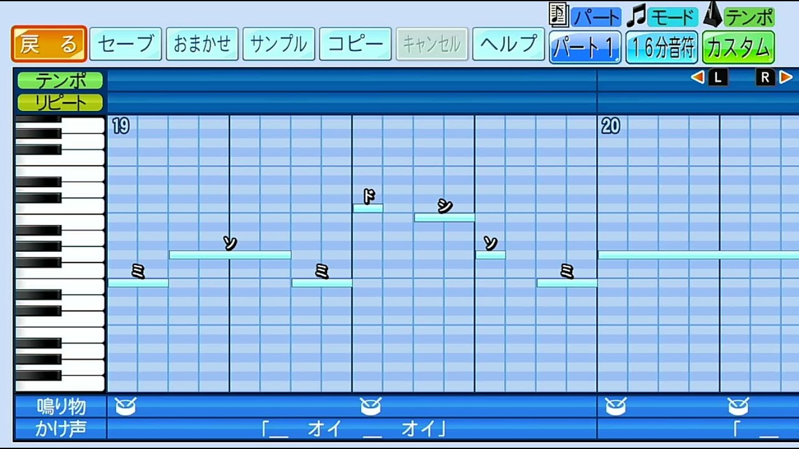
Task: Select the long note in measure 20
Action: coord(699,254)
